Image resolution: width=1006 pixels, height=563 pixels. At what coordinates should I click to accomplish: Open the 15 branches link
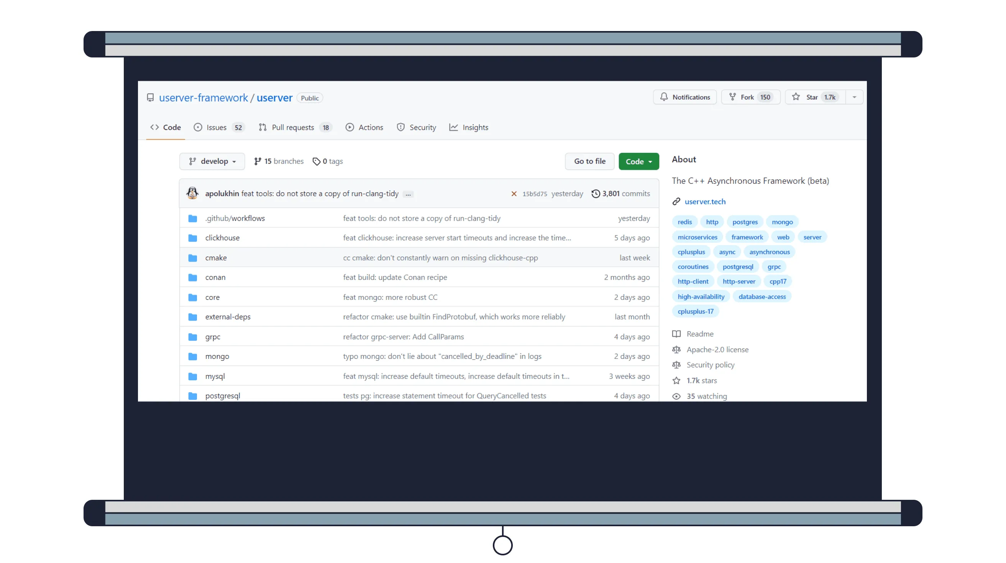pyautogui.click(x=279, y=161)
